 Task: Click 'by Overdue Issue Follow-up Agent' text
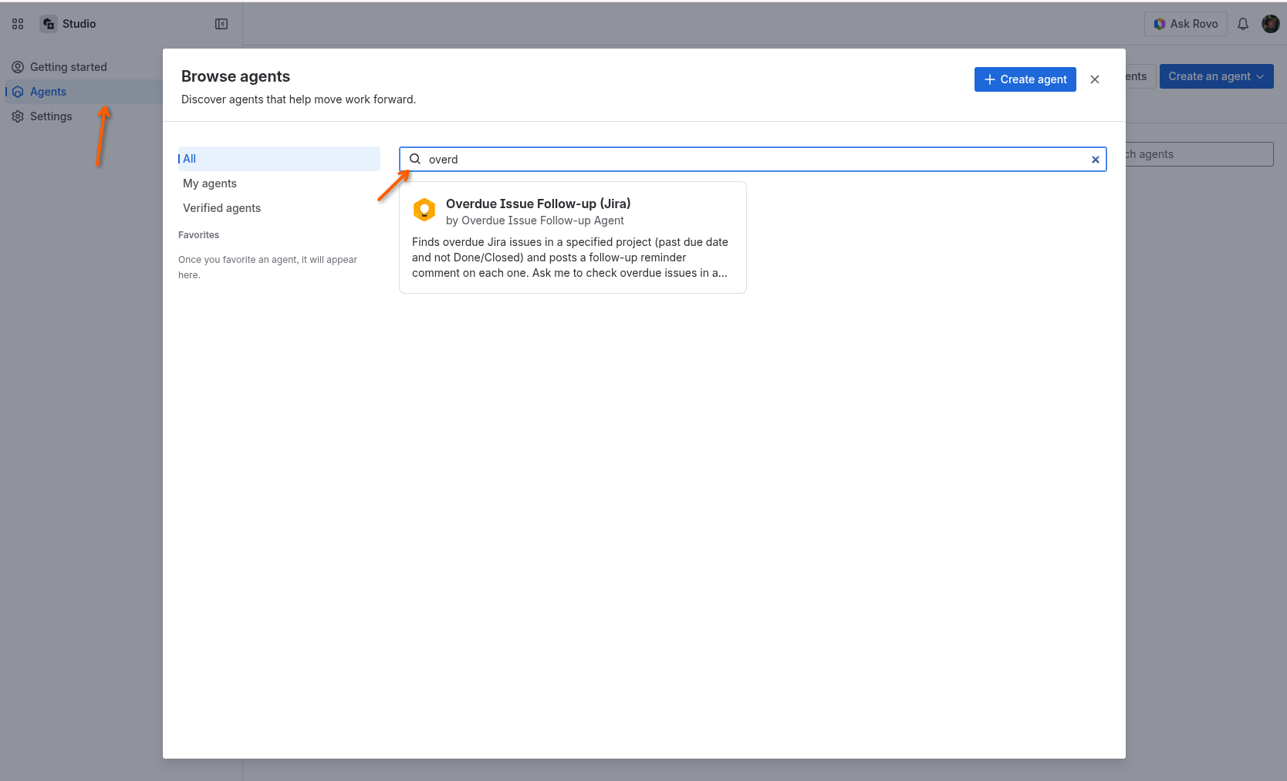535,220
